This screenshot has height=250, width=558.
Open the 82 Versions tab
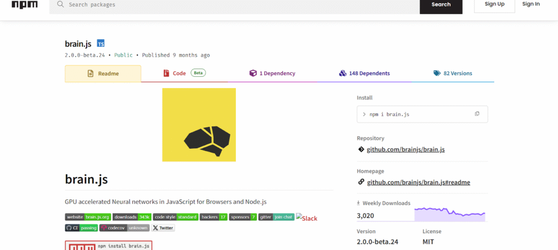(453, 74)
